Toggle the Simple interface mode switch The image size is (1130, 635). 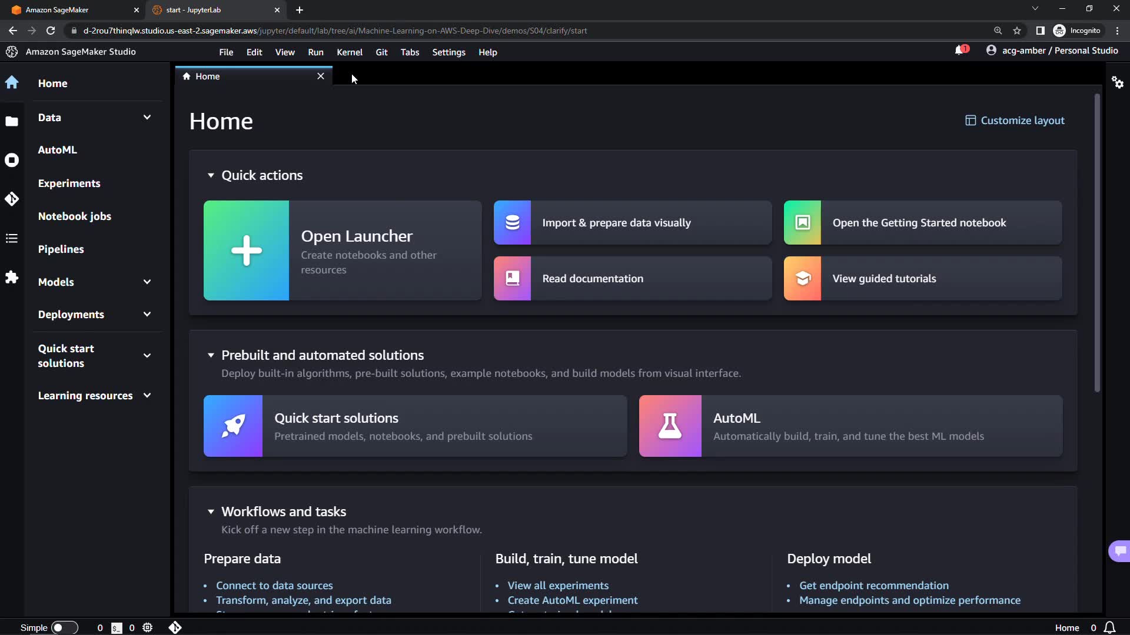click(64, 627)
